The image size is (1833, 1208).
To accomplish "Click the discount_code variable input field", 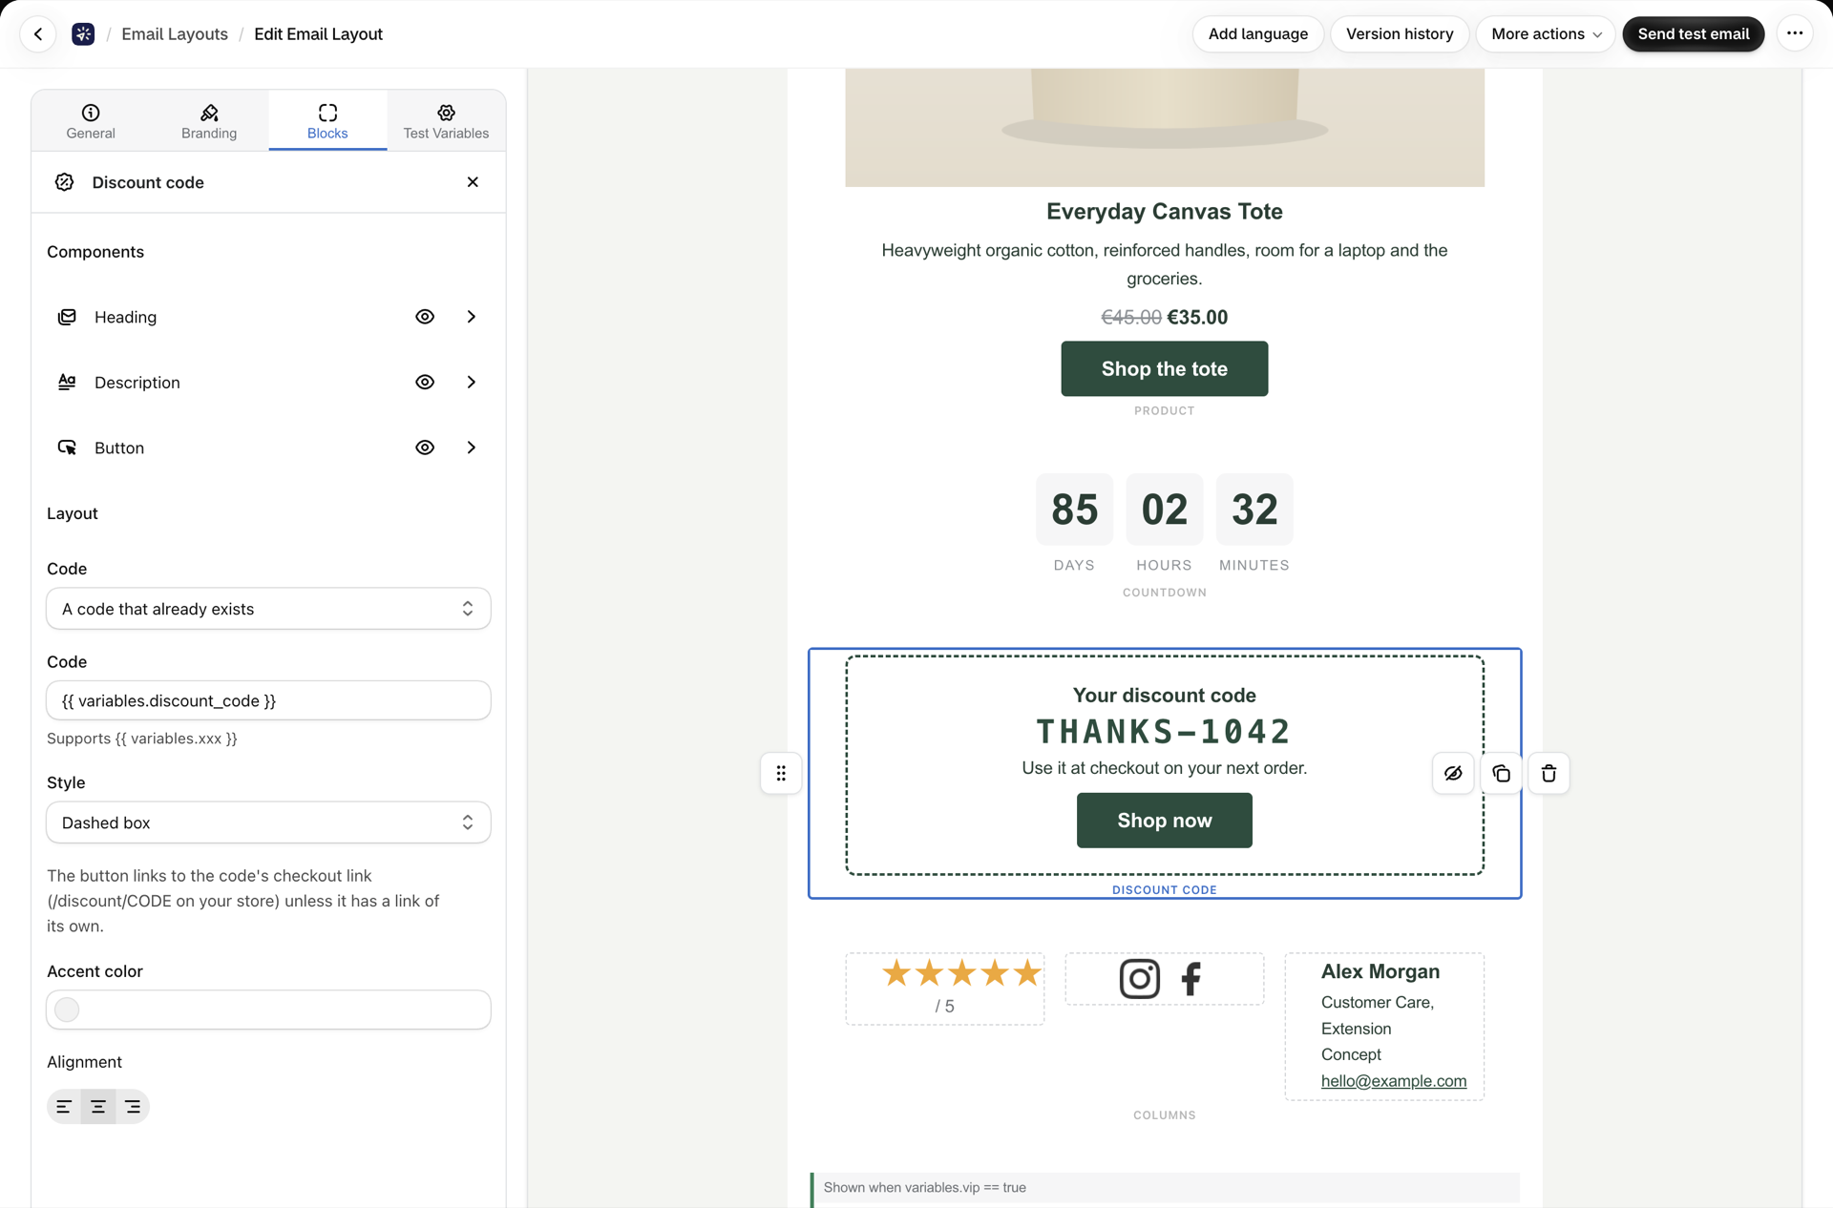I will (x=268, y=700).
